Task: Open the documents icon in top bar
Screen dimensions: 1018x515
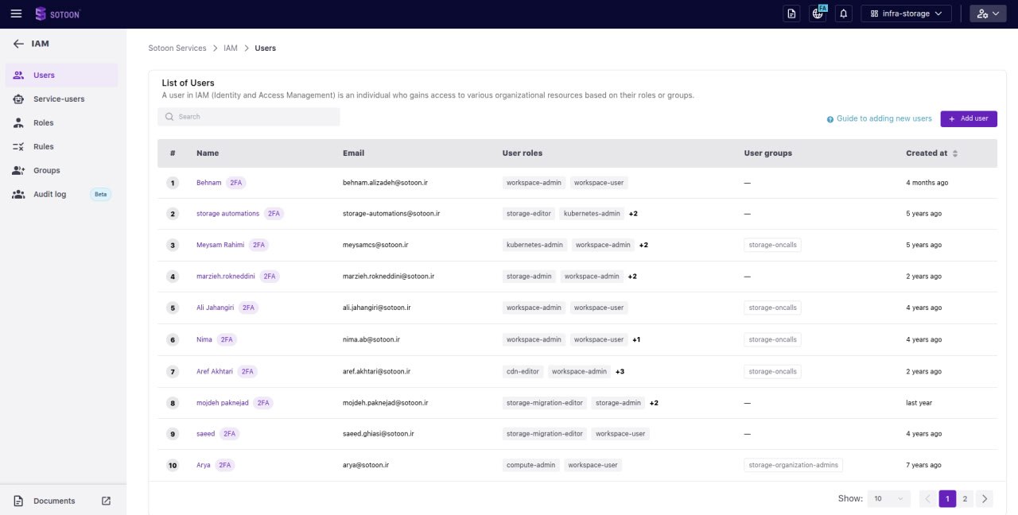Action: 791,14
